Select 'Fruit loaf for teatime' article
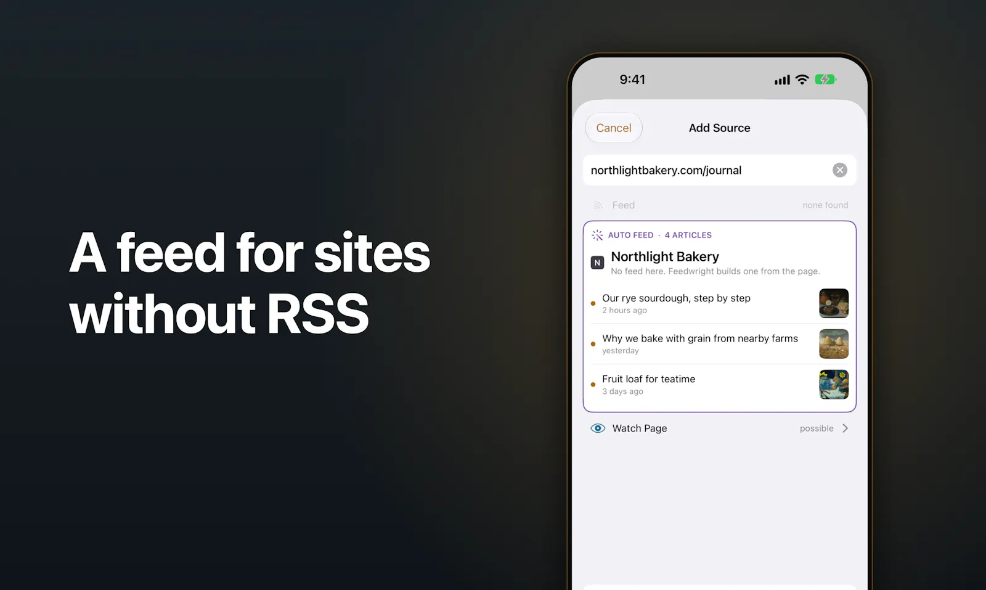Screen dimensions: 986x590 [x=648, y=379]
